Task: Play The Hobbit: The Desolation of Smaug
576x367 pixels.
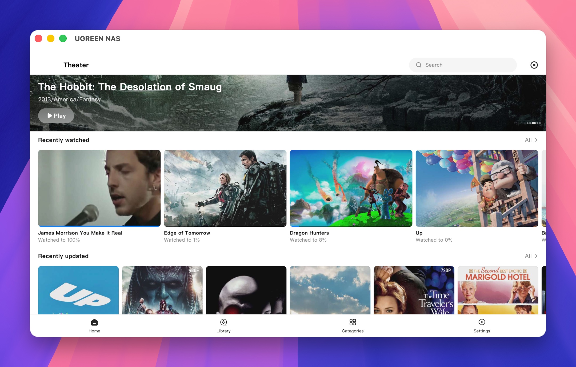Action: coord(56,116)
